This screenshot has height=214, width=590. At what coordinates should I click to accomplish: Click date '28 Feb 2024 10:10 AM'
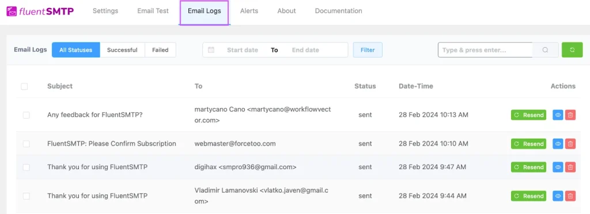click(433, 143)
